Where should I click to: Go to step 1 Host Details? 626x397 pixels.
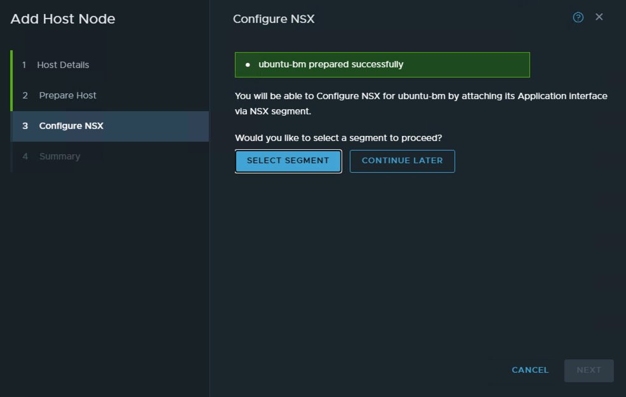(110, 65)
